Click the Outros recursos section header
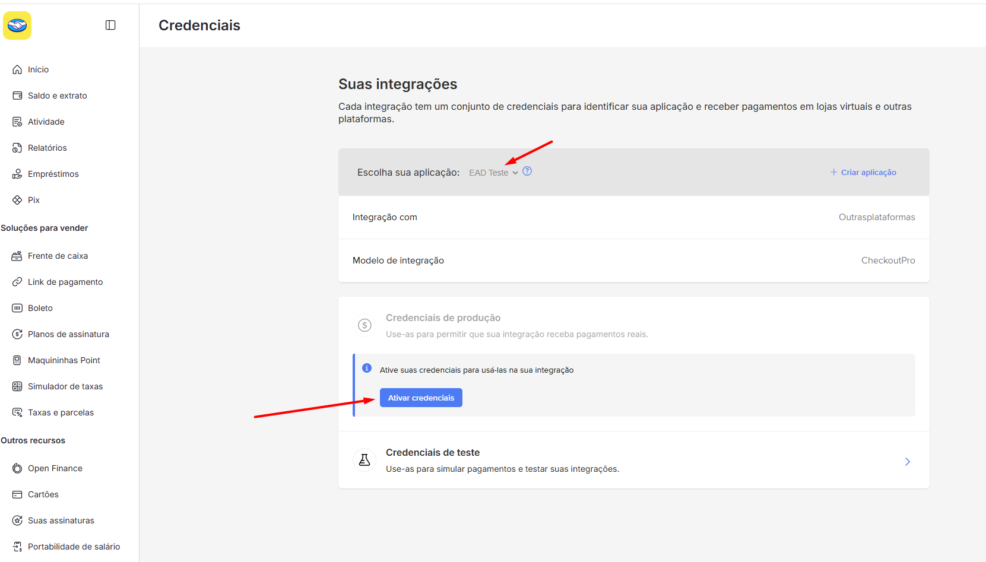Image resolution: width=986 pixels, height=562 pixels. (x=33, y=440)
